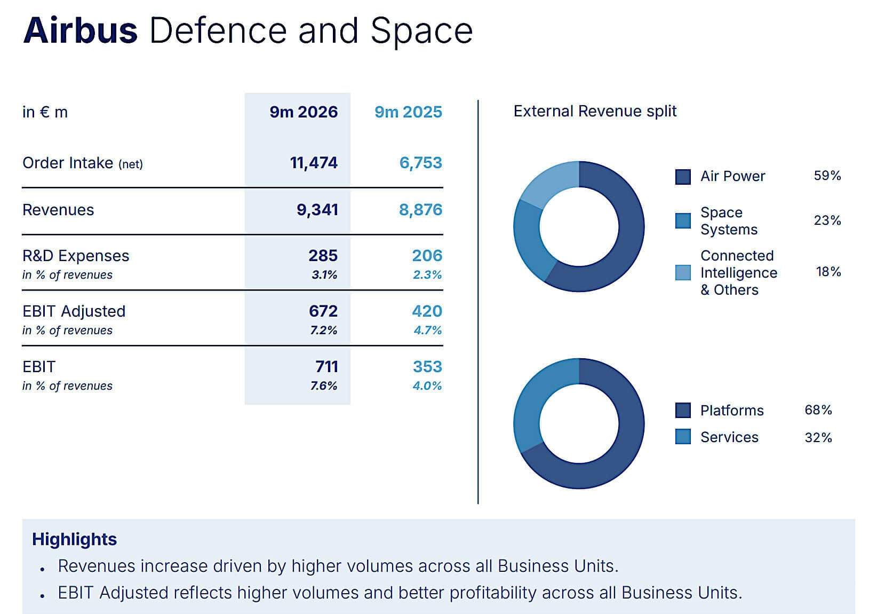Image resolution: width=893 pixels, height=614 pixels.
Task: Select R&D Expenses value 206
Action: [427, 255]
